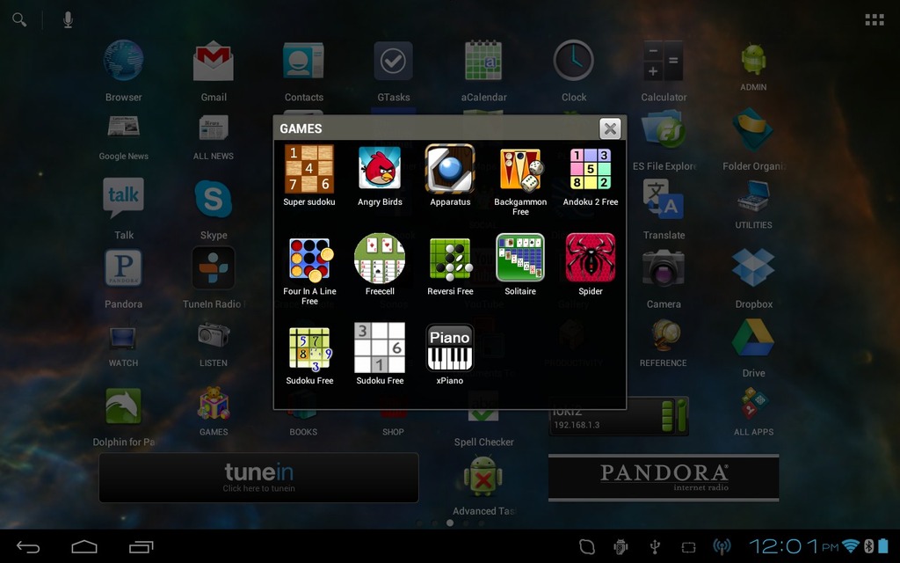Tap the magnifier search icon
The image size is (900, 563).
point(19,19)
